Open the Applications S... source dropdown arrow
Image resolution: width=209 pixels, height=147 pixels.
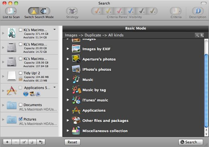55,87
